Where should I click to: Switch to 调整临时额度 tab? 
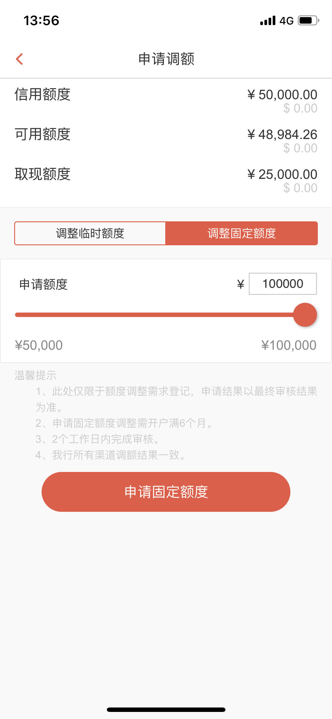point(90,233)
